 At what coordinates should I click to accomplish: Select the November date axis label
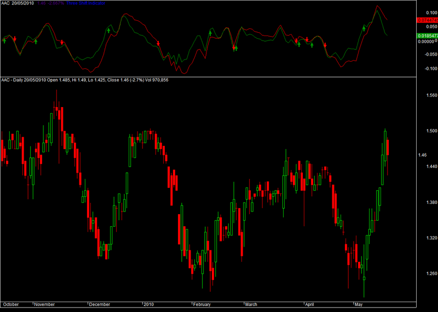point(44,304)
